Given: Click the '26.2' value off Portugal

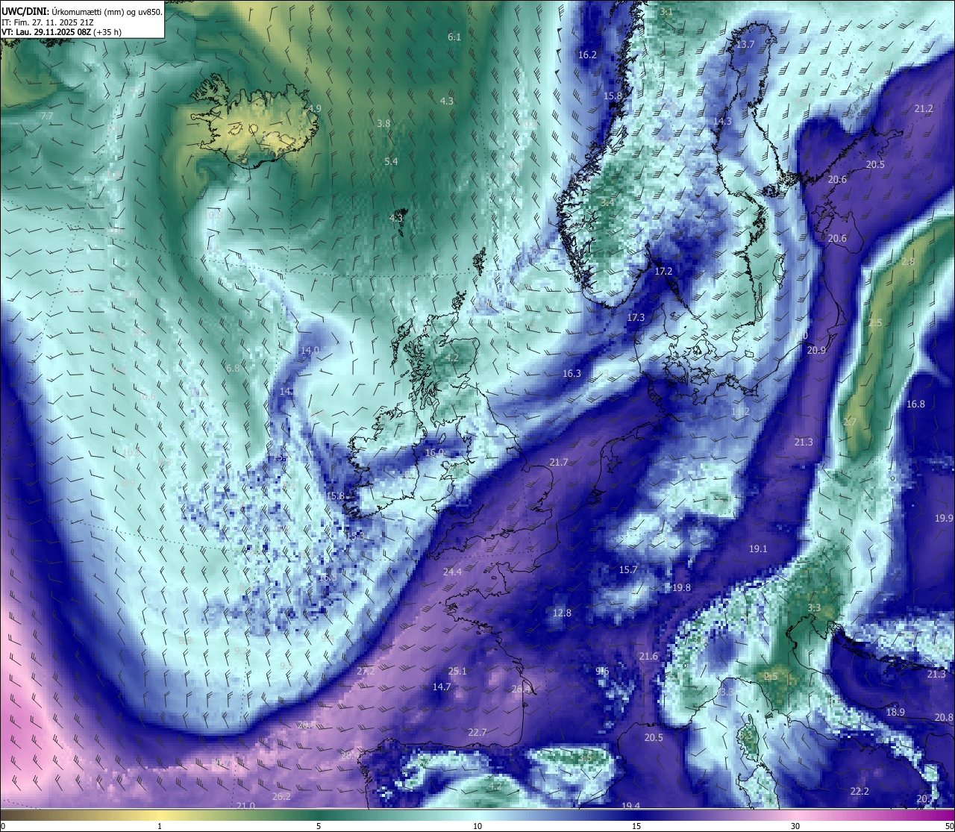Looking at the screenshot, I should coord(281,796).
